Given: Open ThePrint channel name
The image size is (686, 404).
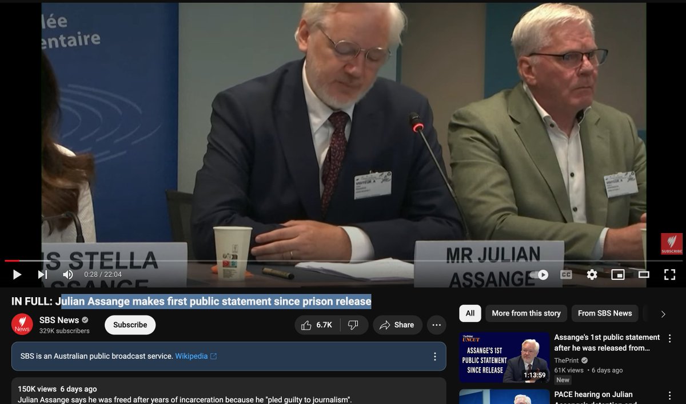Looking at the screenshot, I should tap(567, 361).
